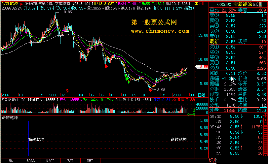This screenshot has width=268, height=164.
Task: Click the MA34: 7.491 value
Action: click(x=128, y=4)
